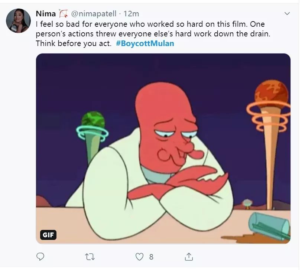Open Nima's profile picture
305x270 pixels.
18,21
